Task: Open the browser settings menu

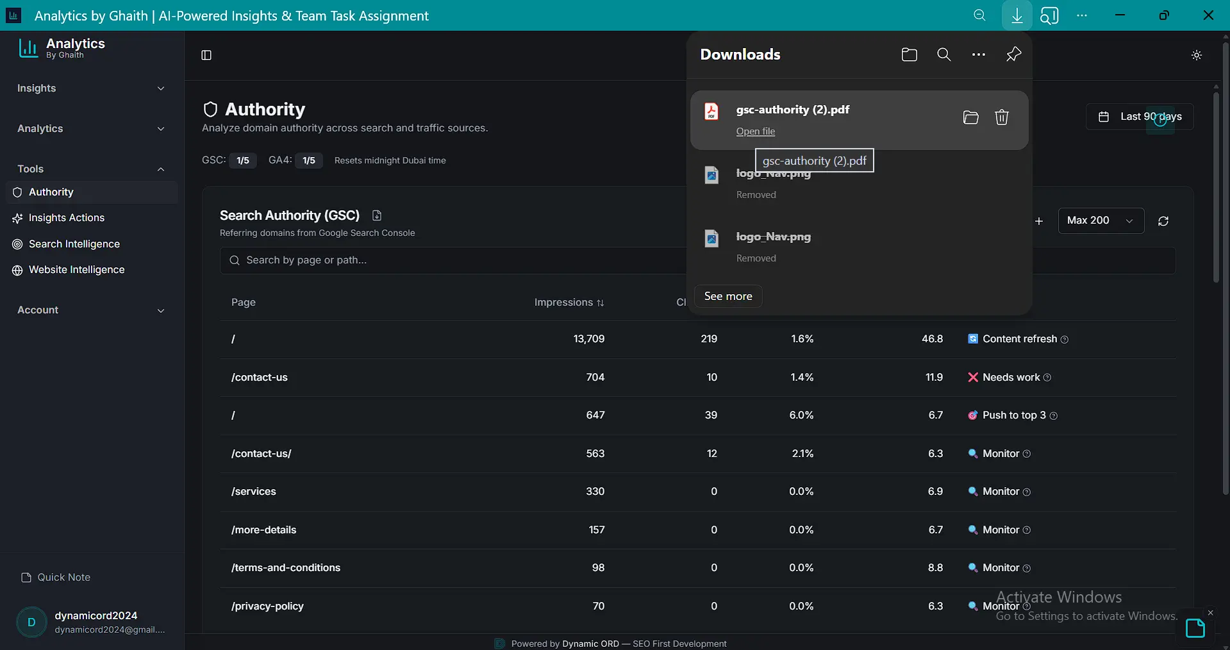Action: [x=1082, y=15]
